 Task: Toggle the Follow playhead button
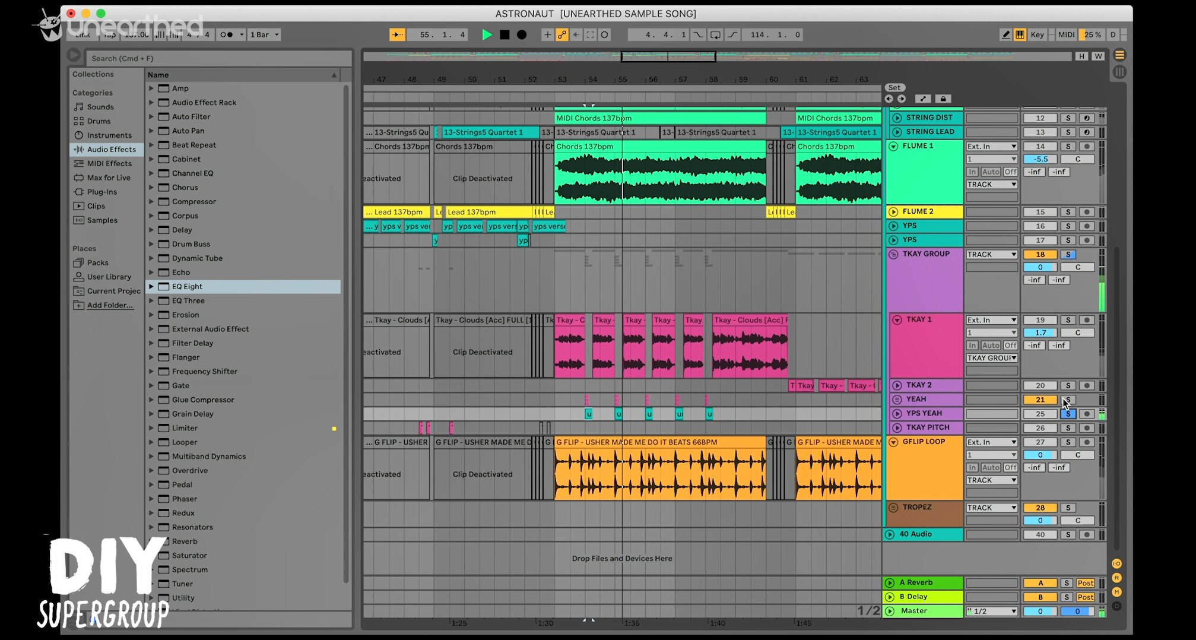tap(397, 34)
